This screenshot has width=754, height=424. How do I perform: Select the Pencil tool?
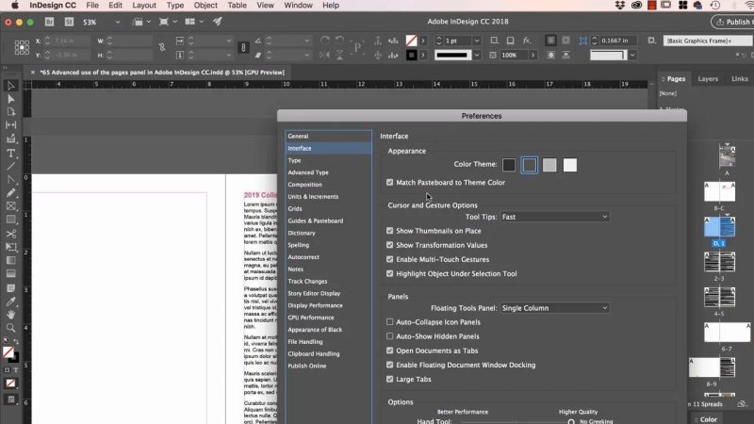[10, 193]
